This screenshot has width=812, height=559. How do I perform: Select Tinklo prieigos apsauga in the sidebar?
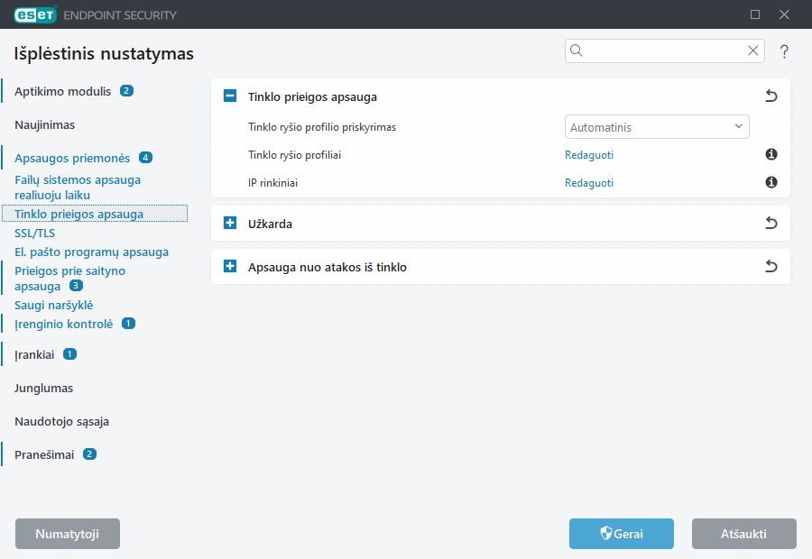95,214
